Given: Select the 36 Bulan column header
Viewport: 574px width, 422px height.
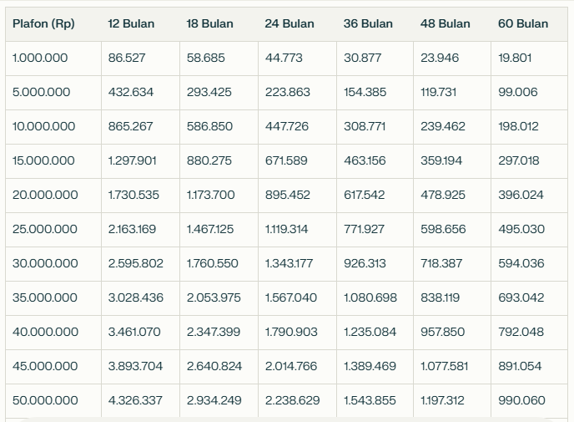Looking at the screenshot, I should (368, 23).
